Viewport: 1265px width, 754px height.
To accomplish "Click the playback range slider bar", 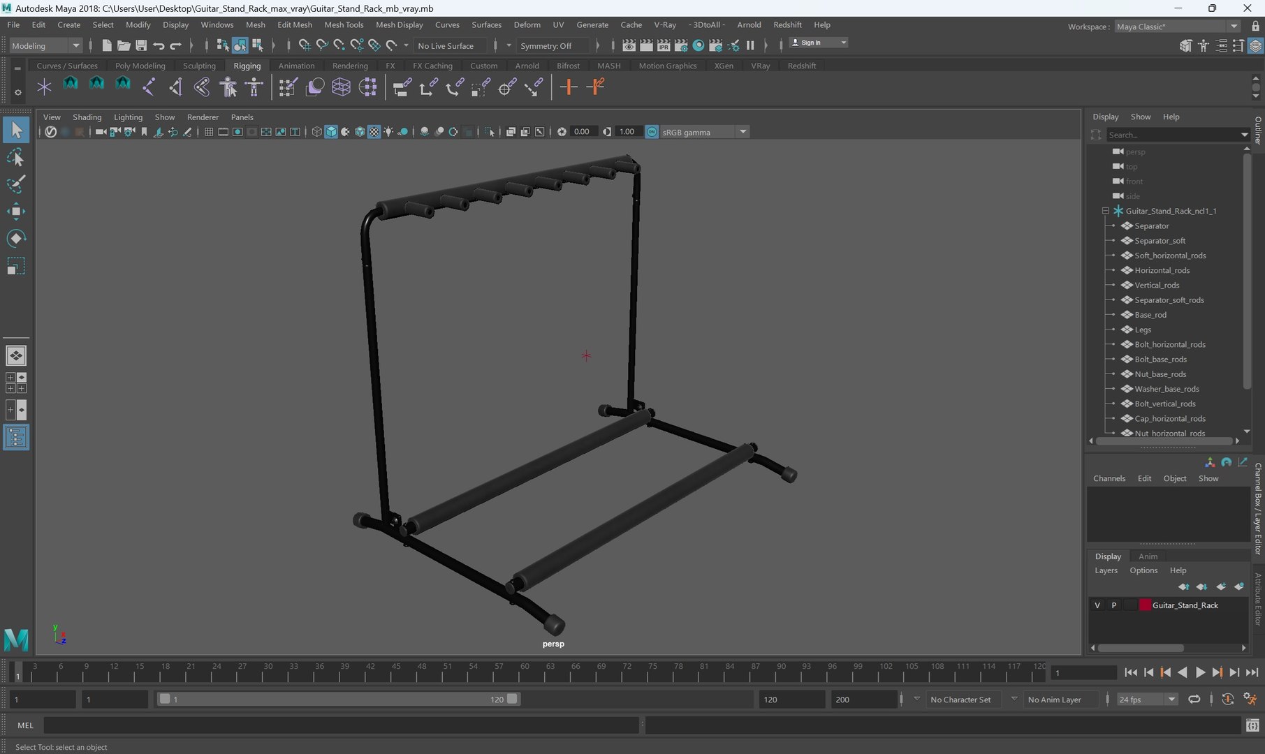I will coord(338,699).
